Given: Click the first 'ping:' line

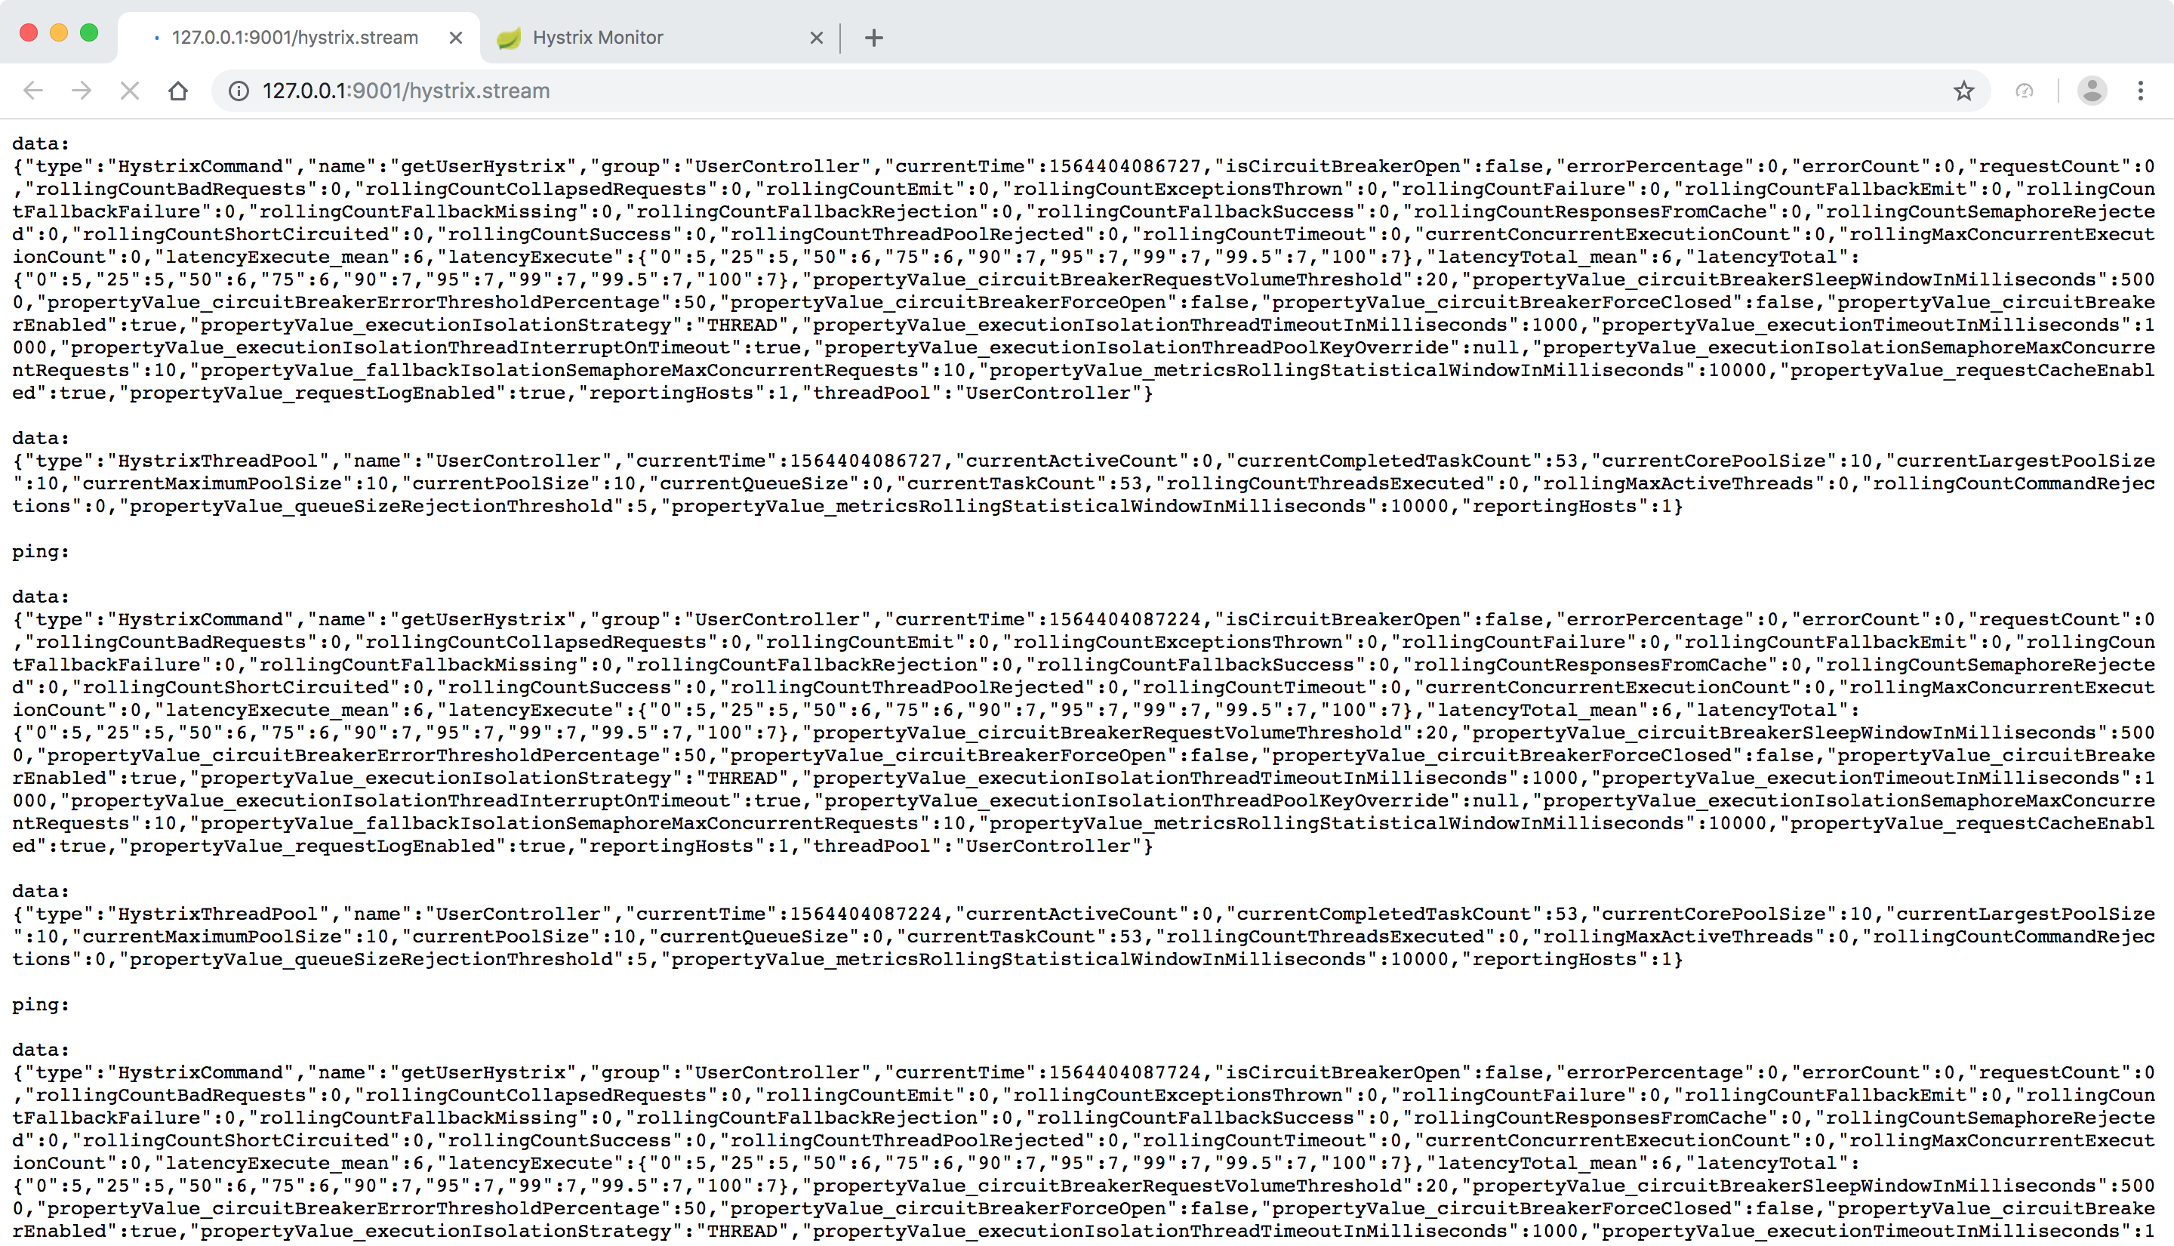Looking at the screenshot, I should 40,552.
